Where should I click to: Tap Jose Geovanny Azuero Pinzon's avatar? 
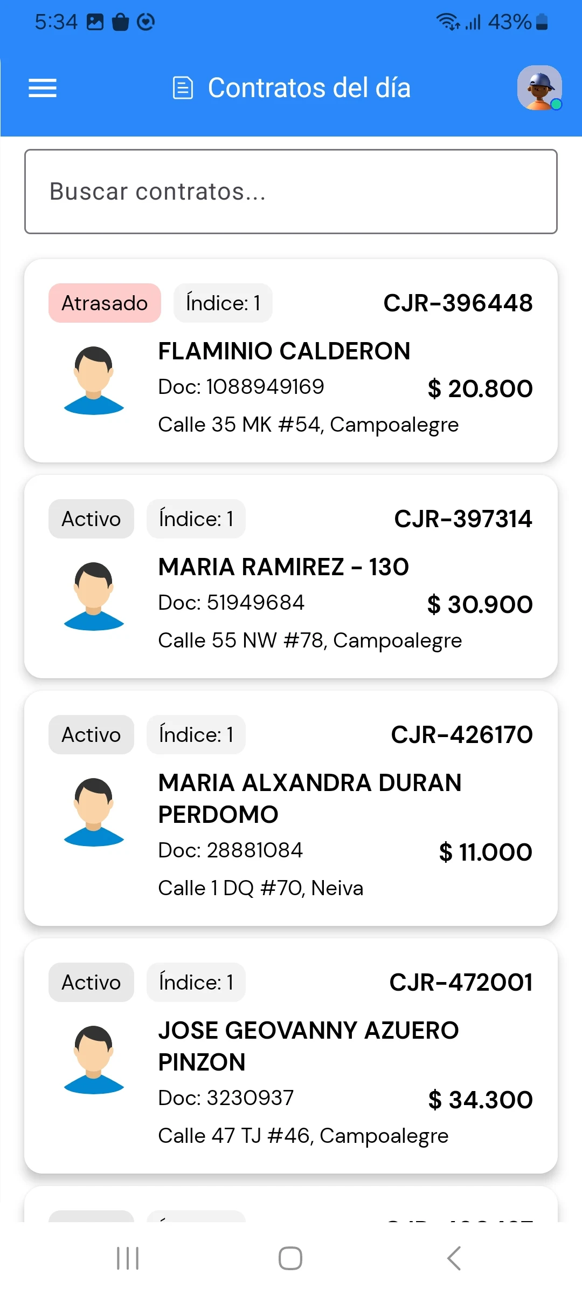[94, 1060]
